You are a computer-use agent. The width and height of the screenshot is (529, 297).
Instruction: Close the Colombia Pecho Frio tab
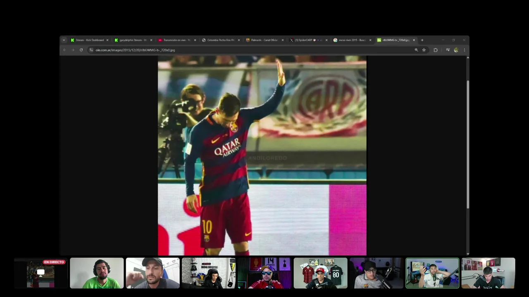click(239, 40)
